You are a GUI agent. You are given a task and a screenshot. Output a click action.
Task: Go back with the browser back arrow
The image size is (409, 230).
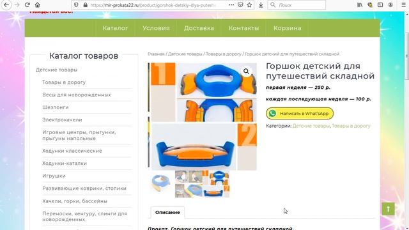point(6,5)
